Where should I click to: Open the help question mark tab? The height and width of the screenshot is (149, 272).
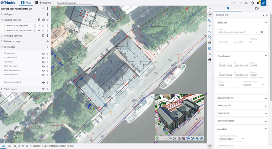257,8
